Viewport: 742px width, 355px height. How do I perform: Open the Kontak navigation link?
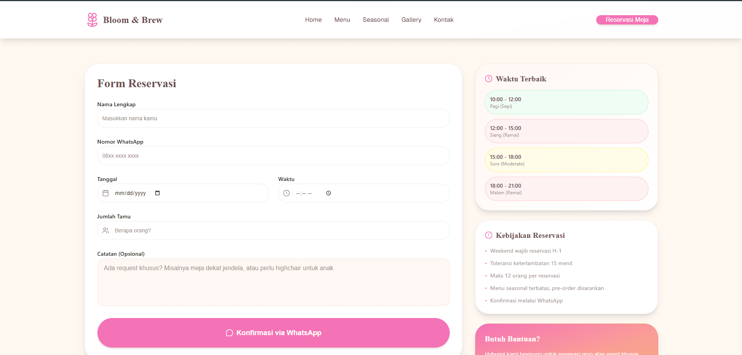pyautogui.click(x=443, y=20)
